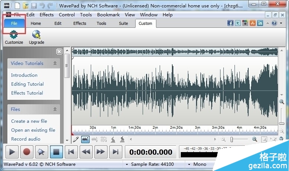Viewport: 289px width, 171px height.
Task: Switch to left/right overlaid channel waveform view
Action: click(94, 139)
